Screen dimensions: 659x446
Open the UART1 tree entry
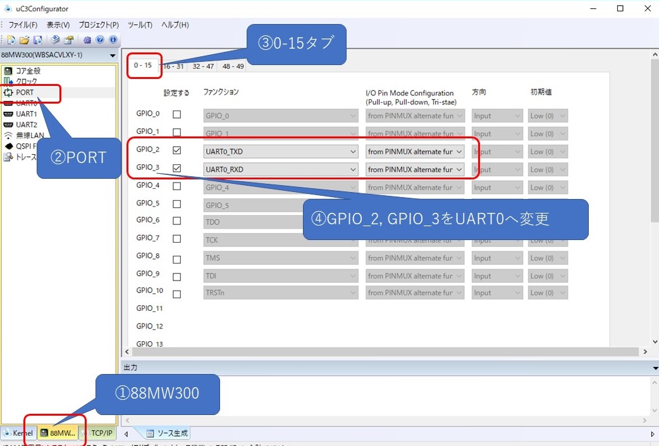point(27,114)
